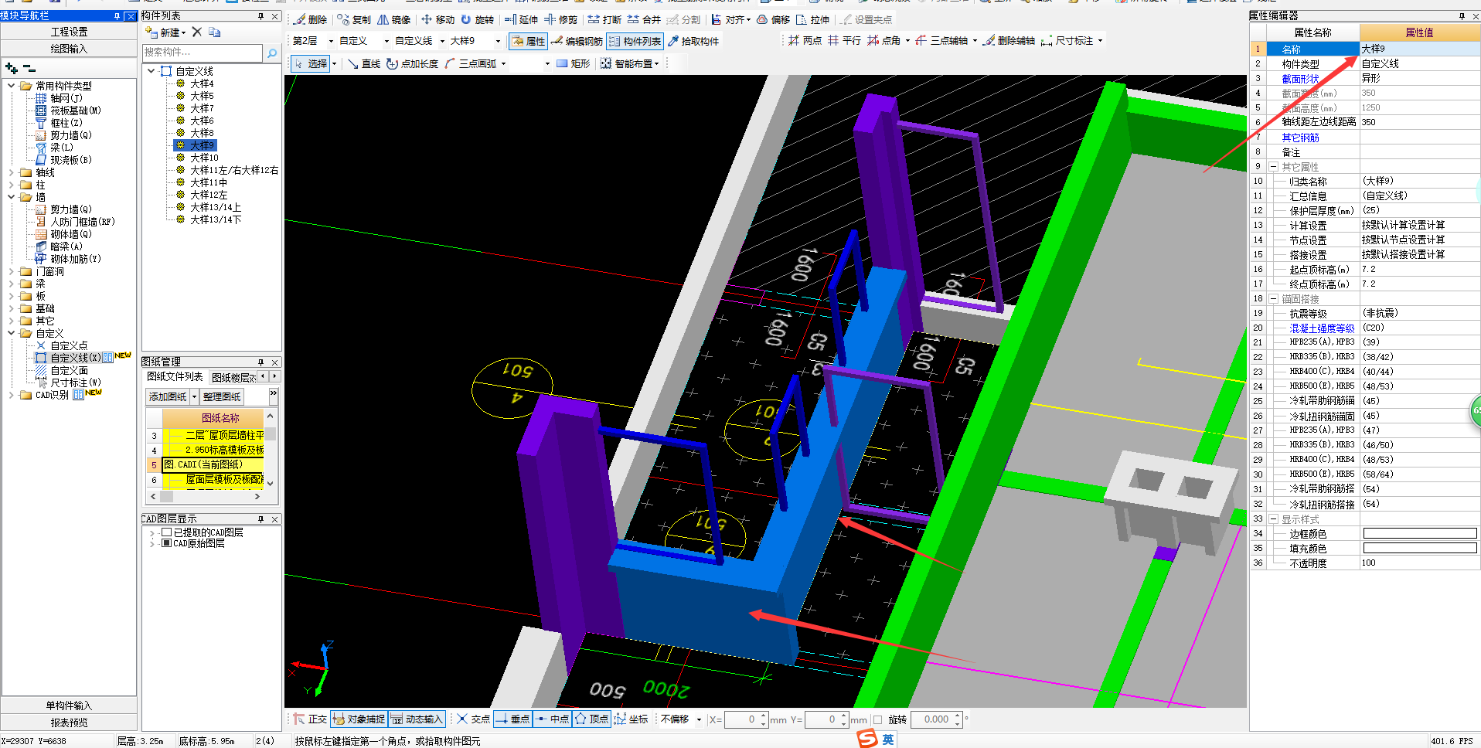Select the 移动 move tool
The width and height of the screenshot is (1481, 748).
point(437,19)
